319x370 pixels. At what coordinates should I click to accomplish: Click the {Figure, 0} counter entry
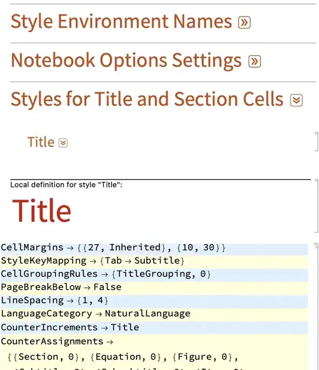(203, 357)
